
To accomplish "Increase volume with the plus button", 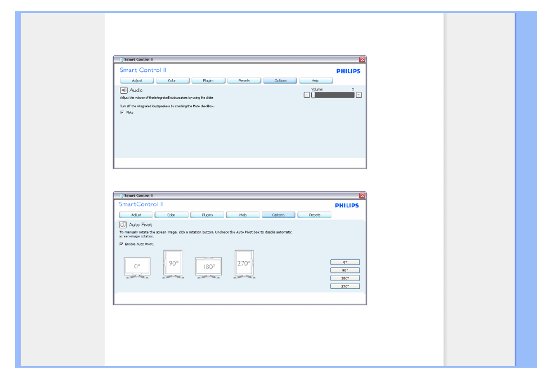I will pos(359,95).
